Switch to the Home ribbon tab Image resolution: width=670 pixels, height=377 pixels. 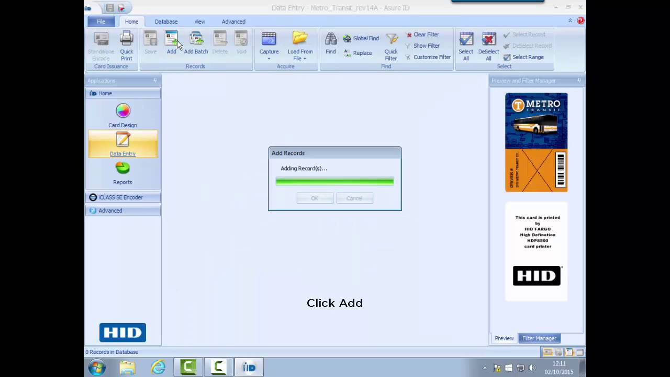tap(131, 21)
